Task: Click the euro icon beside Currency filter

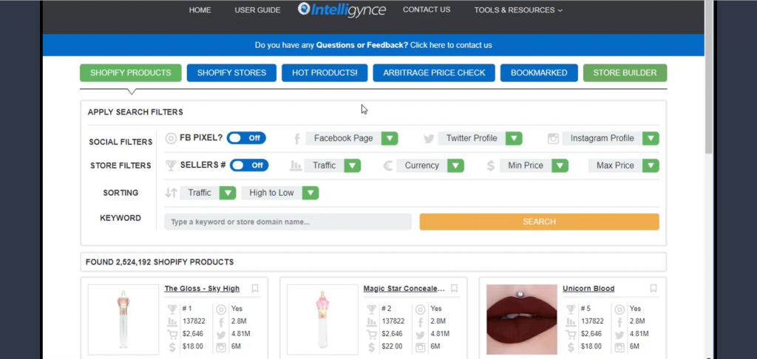Action: (x=387, y=166)
